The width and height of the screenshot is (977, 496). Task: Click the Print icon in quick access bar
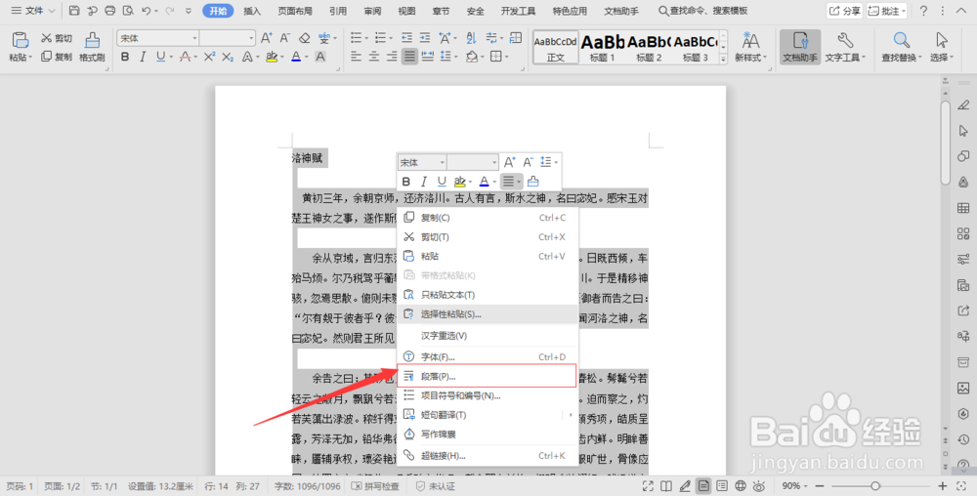click(110, 11)
